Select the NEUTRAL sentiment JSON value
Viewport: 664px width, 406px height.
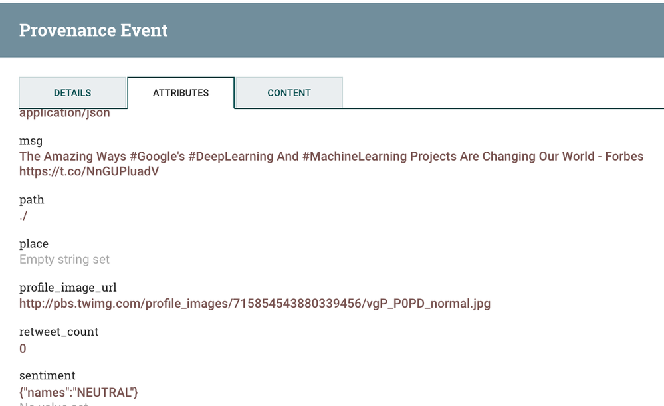78,392
